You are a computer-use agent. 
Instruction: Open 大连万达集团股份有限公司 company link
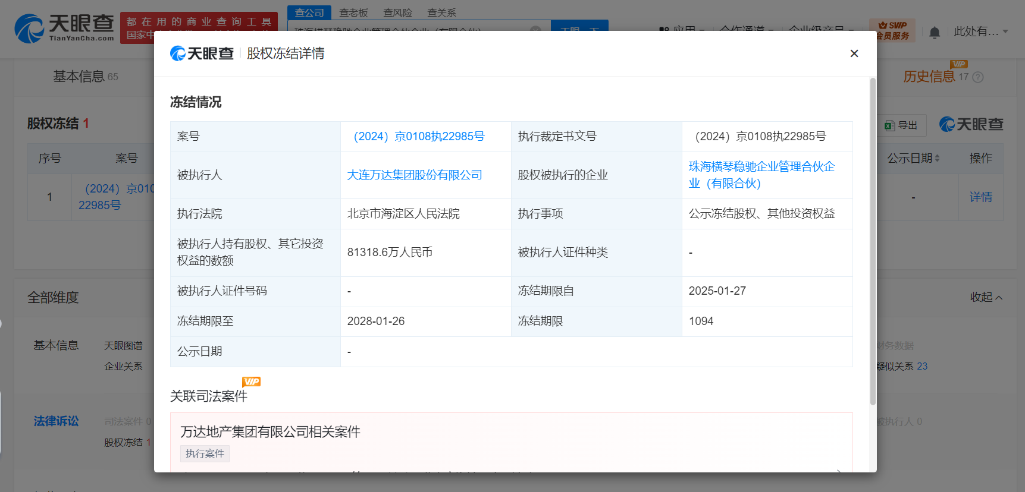415,175
